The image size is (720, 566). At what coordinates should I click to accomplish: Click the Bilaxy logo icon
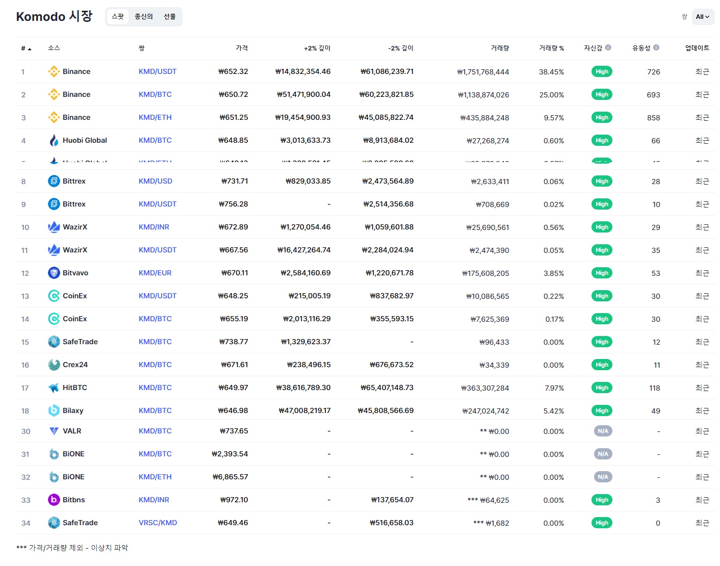coord(54,410)
